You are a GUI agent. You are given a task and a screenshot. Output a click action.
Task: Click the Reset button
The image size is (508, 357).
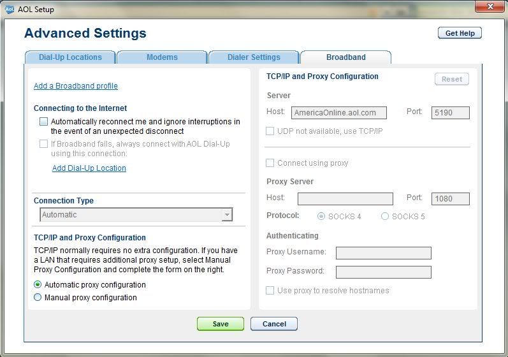[x=452, y=79]
